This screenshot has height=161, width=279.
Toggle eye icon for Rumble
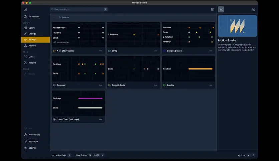click(165, 85)
